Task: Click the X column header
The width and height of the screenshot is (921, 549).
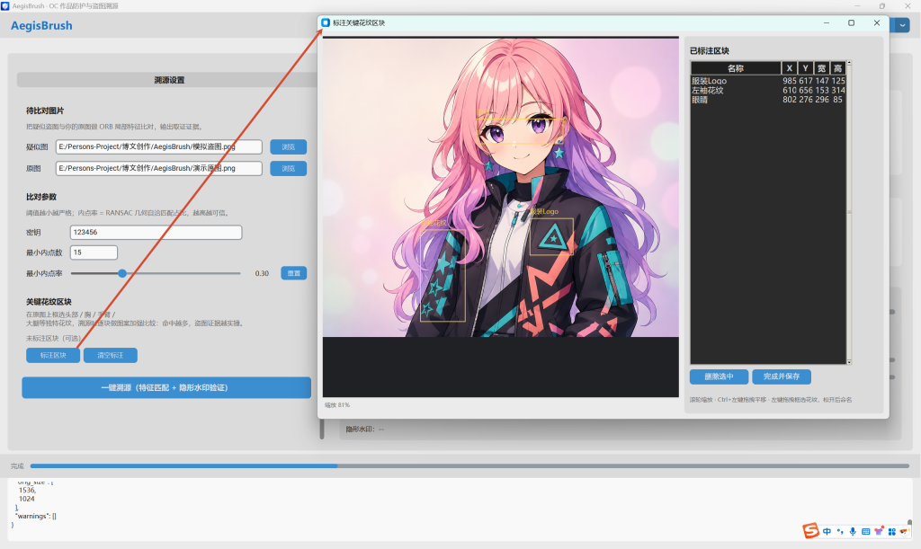Action: (x=790, y=68)
